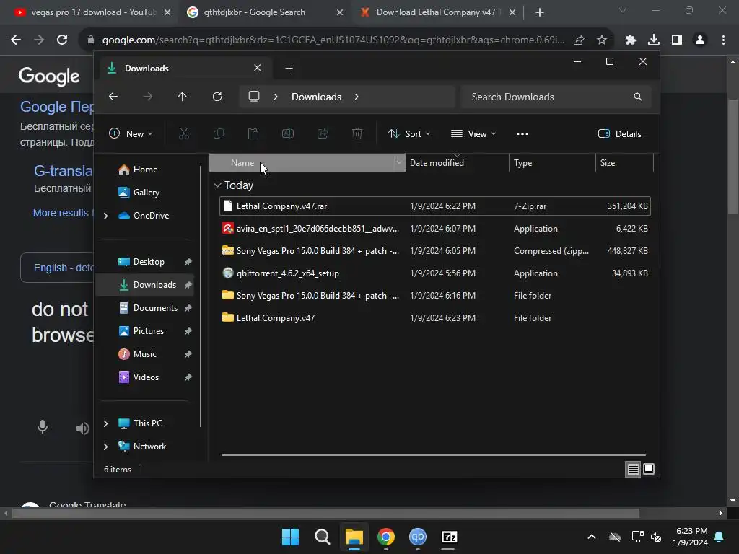The width and height of the screenshot is (739, 554).
Task: Switch to details list view icon in status bar
Action: pyautogui.click(x=633, y=469)
